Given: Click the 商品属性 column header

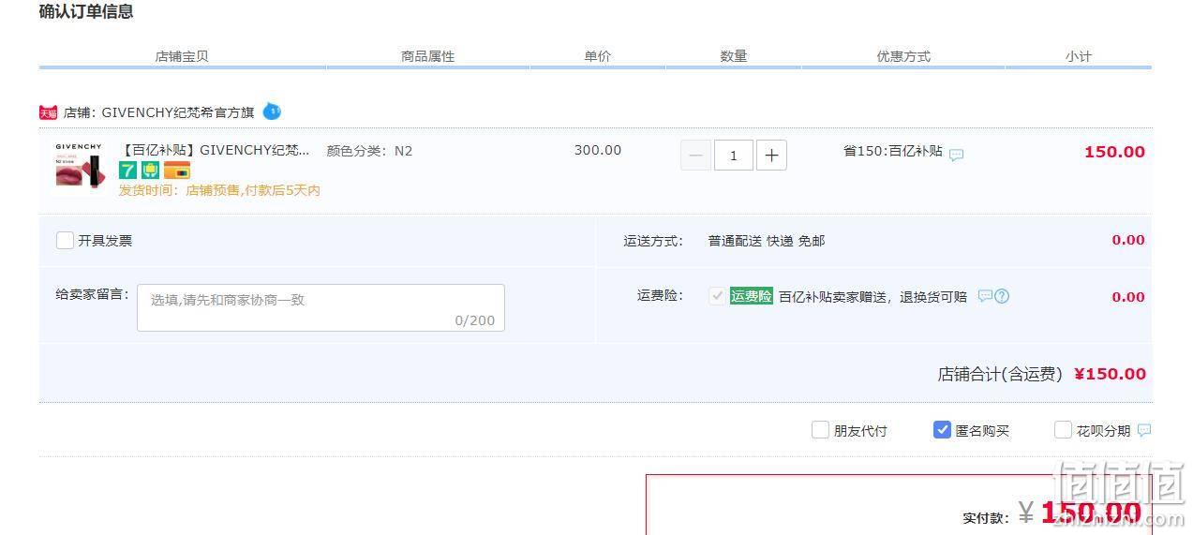Looking at the screenshot, I should 427,56.
